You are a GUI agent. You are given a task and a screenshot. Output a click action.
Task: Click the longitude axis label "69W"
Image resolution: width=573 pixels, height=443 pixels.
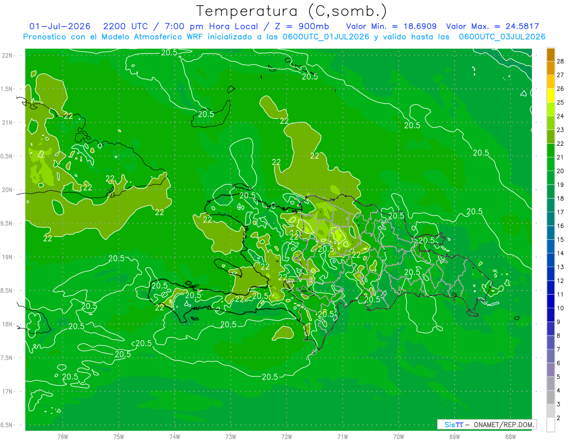[x=455, y=436]
